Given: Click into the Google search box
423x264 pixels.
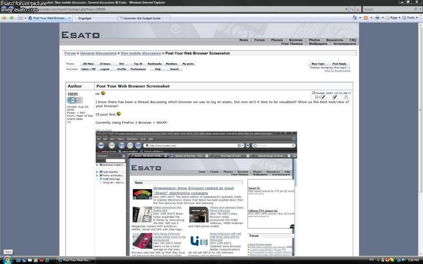Looking at the screenshot, I should [388, 9].
